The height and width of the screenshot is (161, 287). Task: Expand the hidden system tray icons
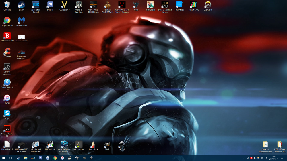tap(244, 158)
